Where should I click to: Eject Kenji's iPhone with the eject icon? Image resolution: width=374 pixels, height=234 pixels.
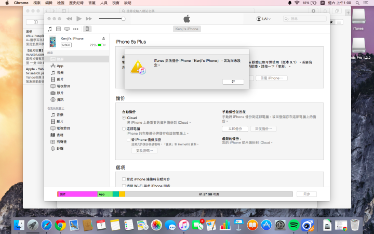click(103, 38)
